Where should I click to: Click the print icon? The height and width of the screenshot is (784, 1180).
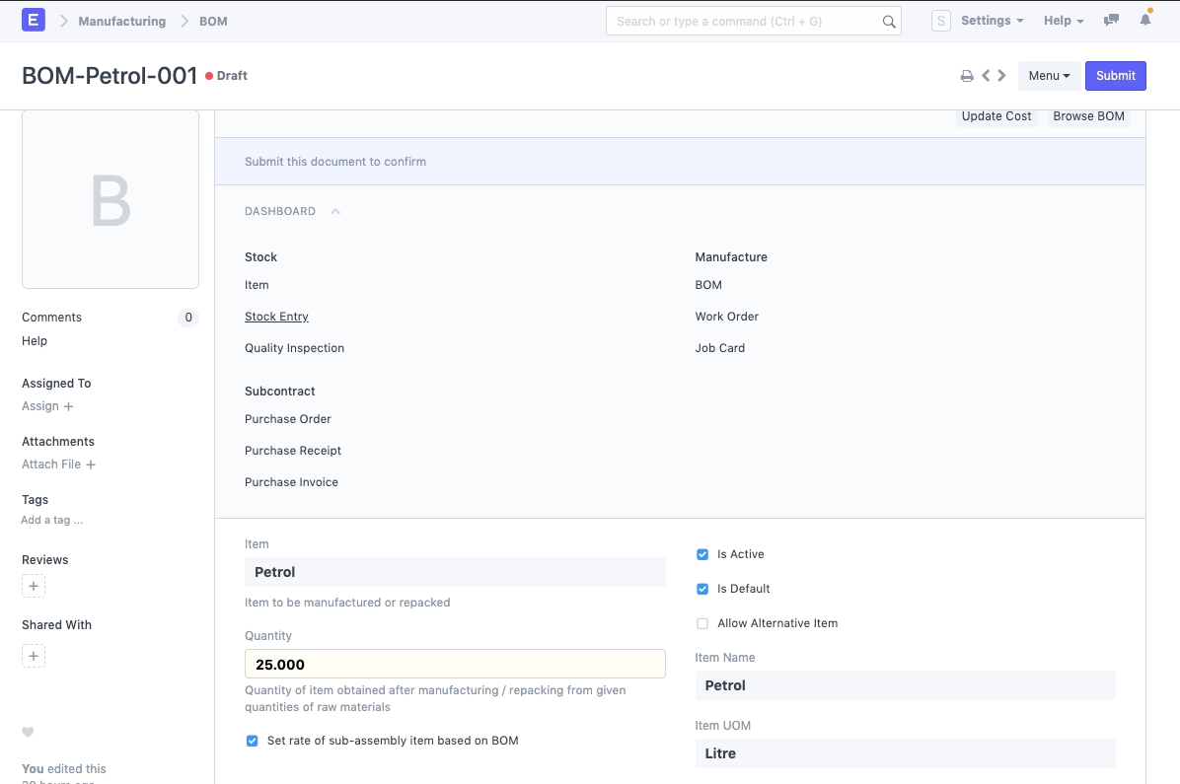coord(967,76)
